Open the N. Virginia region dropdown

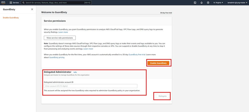218,3
